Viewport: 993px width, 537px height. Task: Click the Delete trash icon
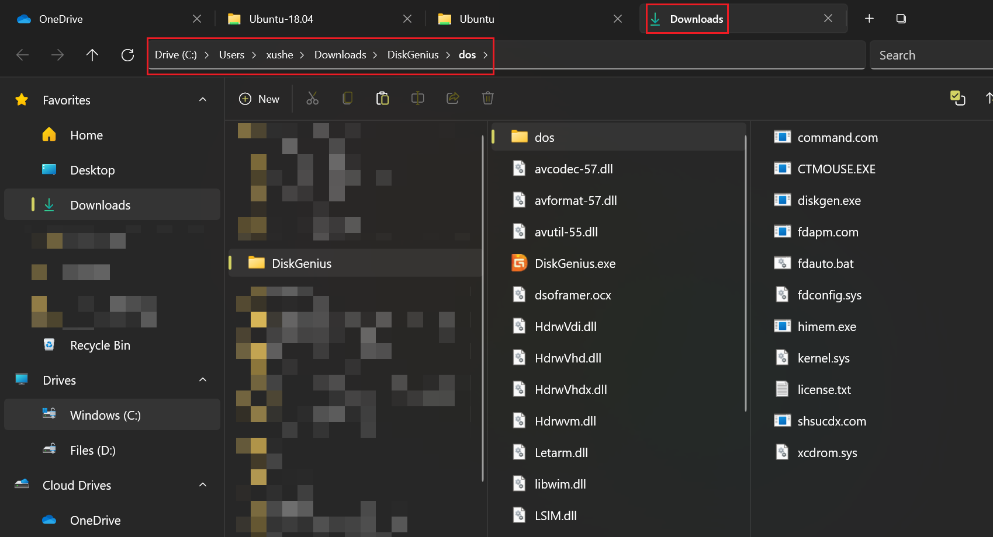[x=488, y=99]
